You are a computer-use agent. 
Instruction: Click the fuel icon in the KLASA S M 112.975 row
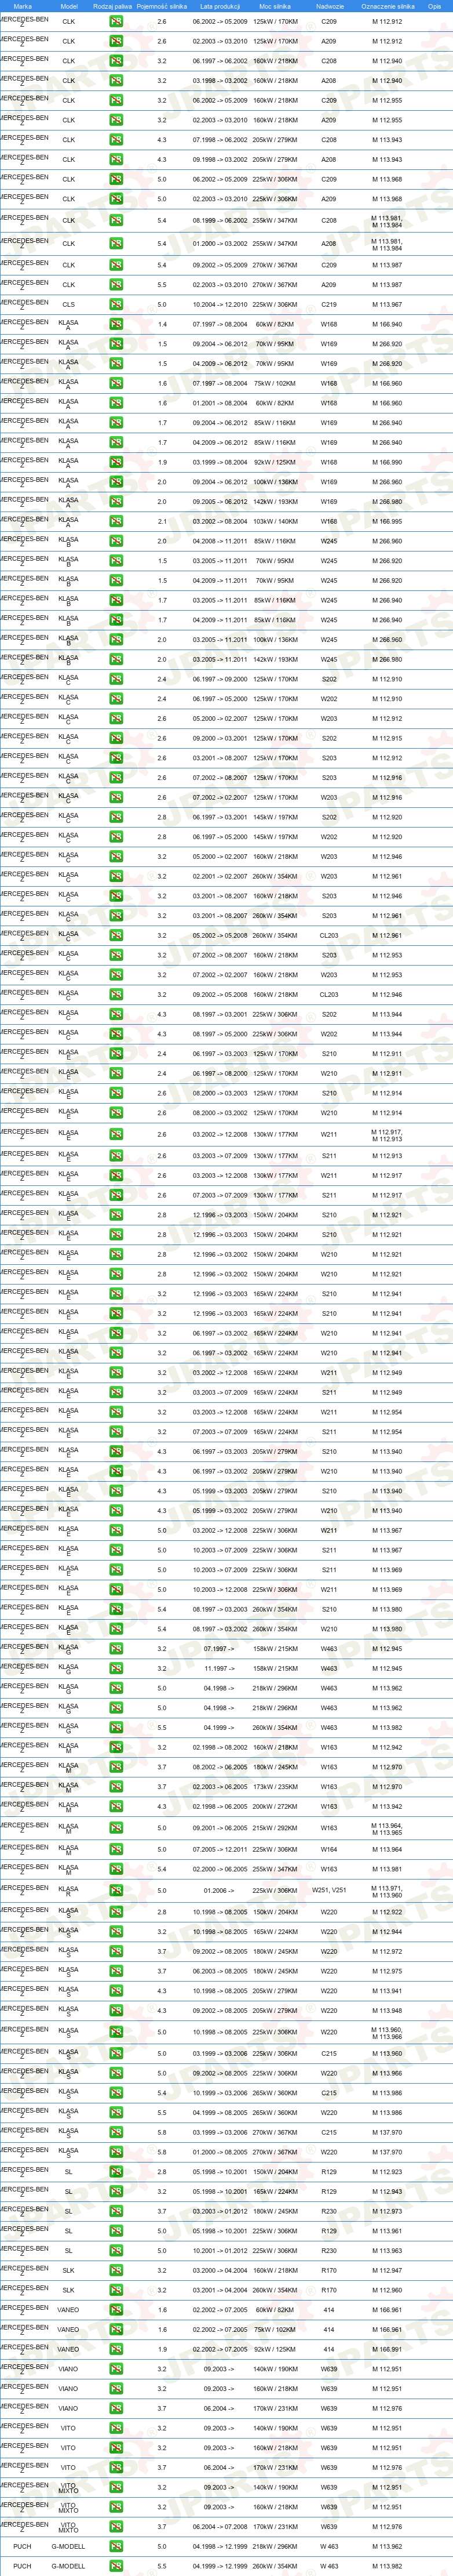pos(116,1970)
